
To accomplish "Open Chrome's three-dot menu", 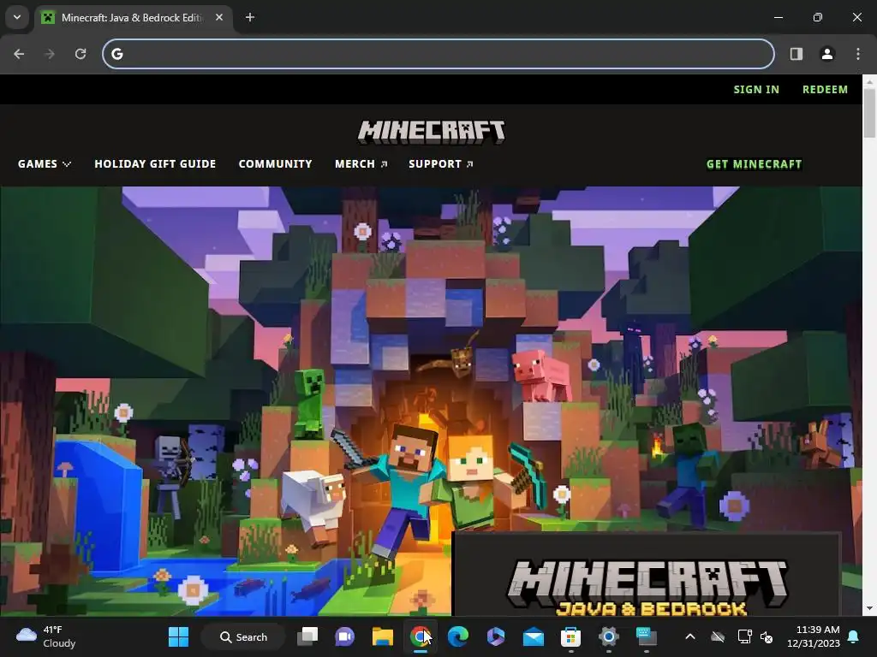I will coord(858,54).
